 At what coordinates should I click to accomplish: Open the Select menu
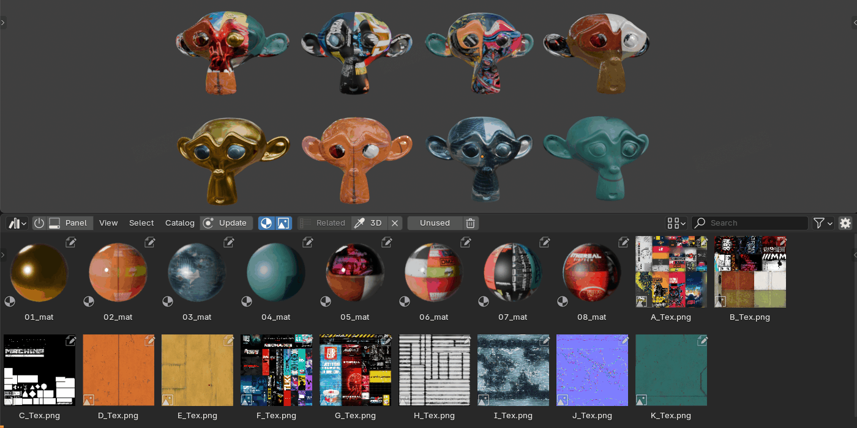pos(141,223)
